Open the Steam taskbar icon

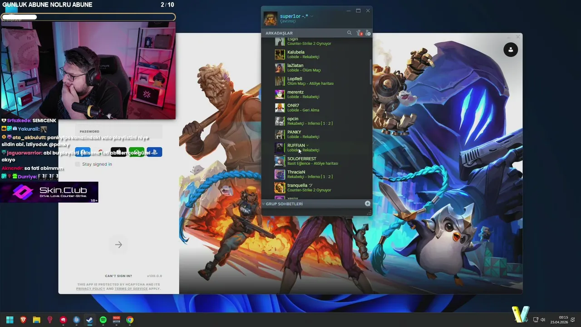click(90, 320)
